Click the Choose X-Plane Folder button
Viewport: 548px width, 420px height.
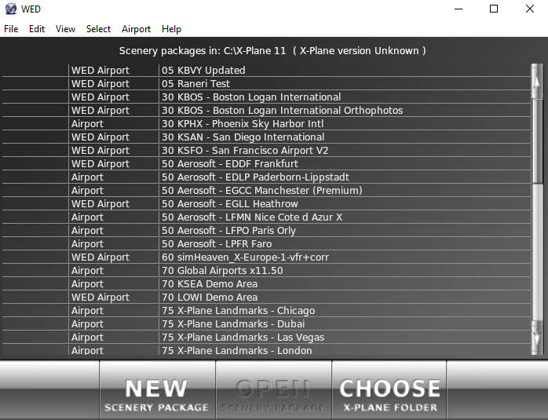389,390
